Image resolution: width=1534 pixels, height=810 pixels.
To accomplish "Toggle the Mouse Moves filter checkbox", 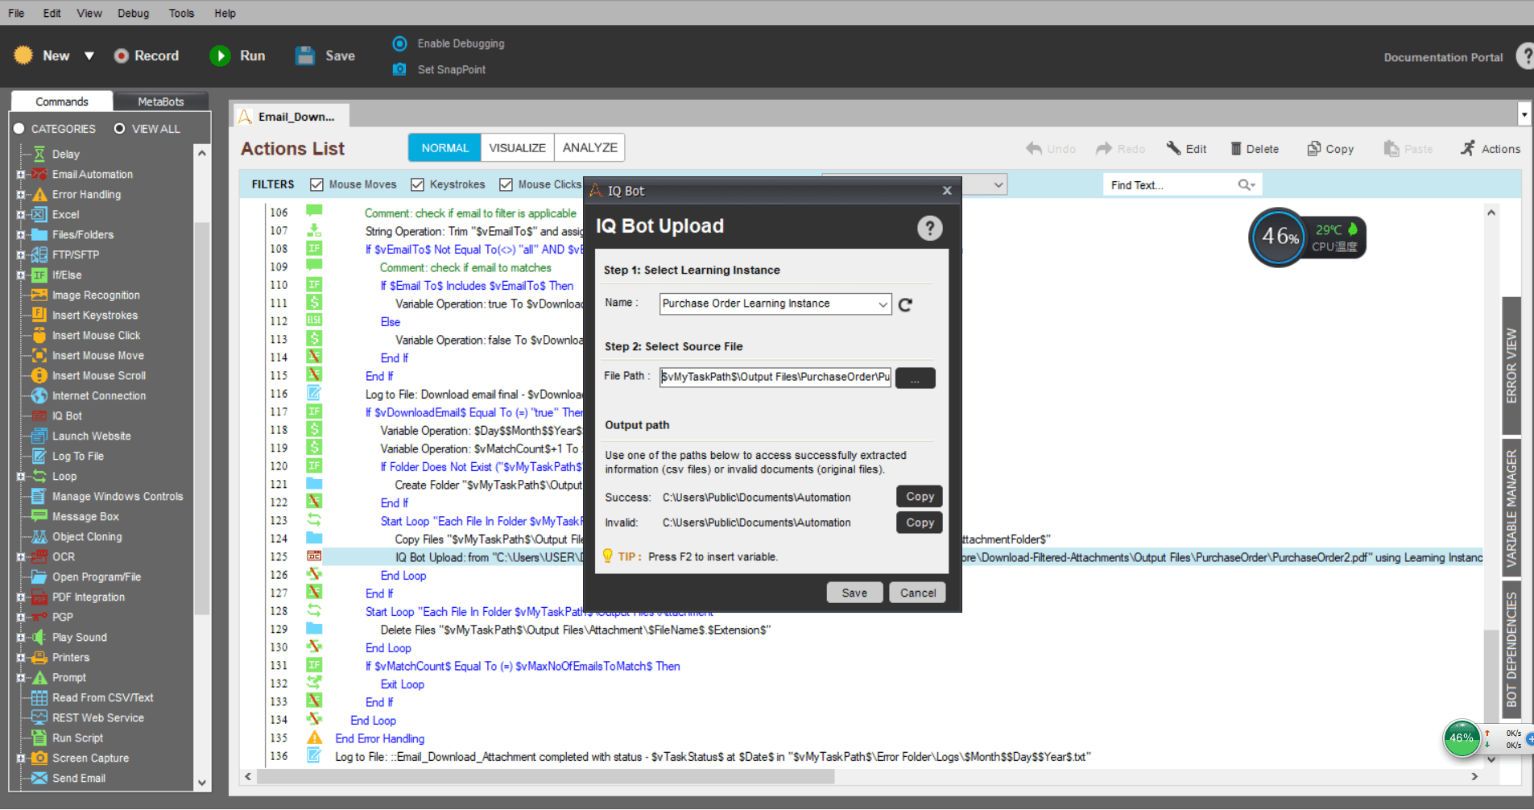I will 317,184.
